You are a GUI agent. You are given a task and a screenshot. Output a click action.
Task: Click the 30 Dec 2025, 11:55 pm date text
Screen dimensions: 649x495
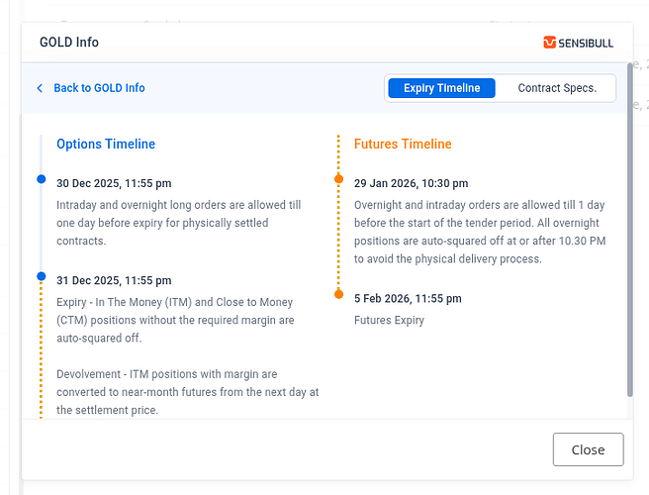(114, 183)
